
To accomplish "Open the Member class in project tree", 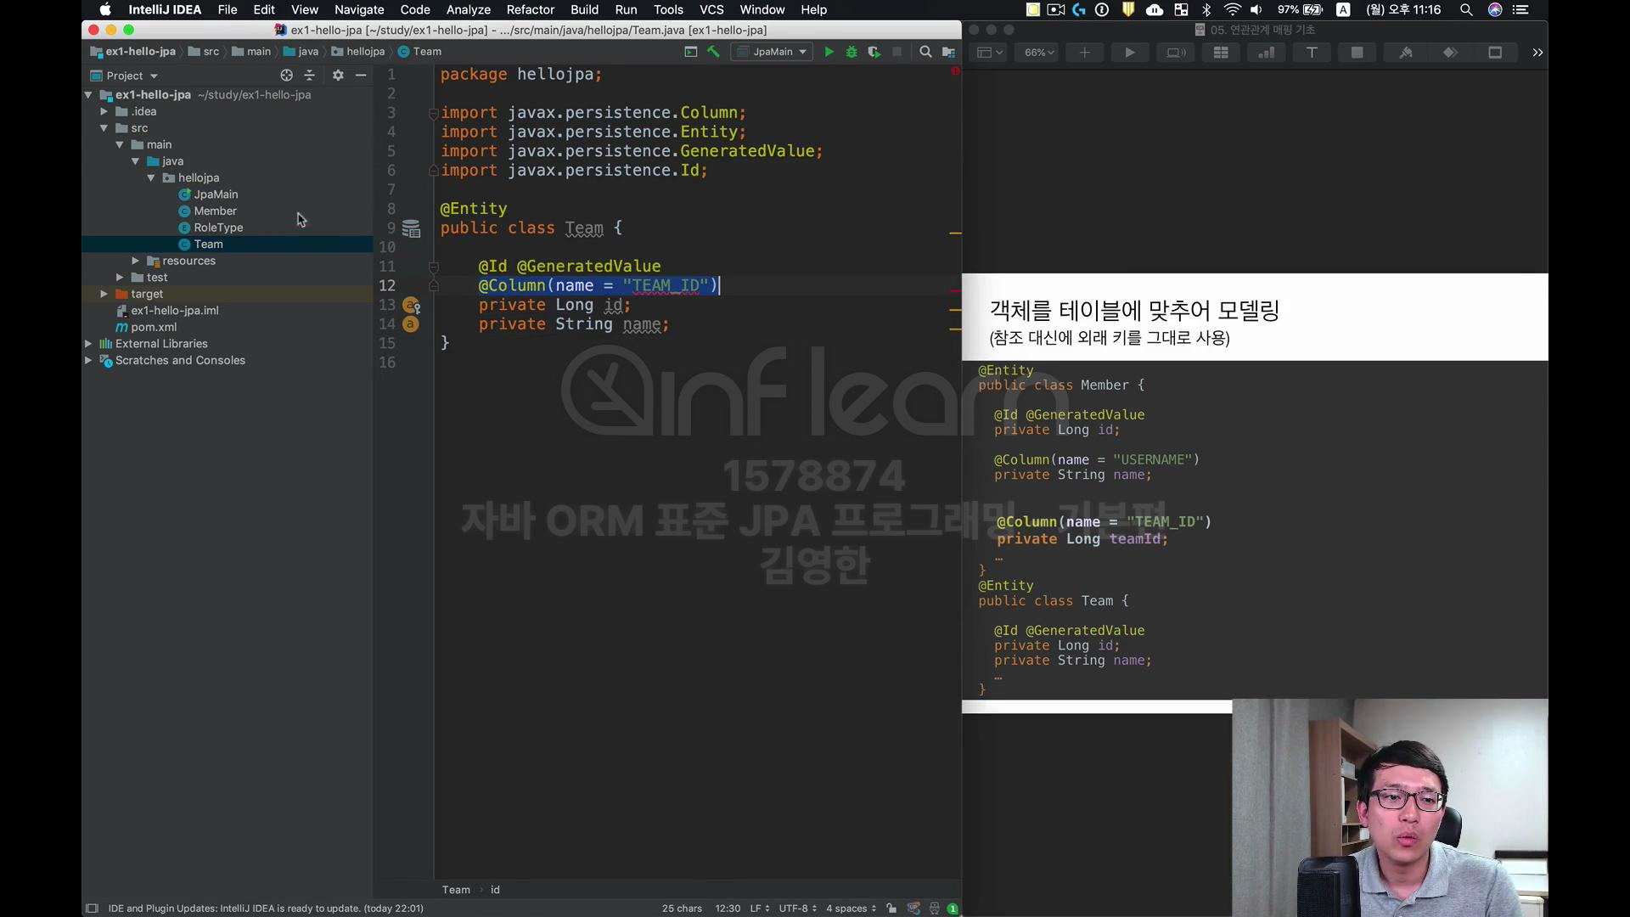I will (x=215, y=211).
